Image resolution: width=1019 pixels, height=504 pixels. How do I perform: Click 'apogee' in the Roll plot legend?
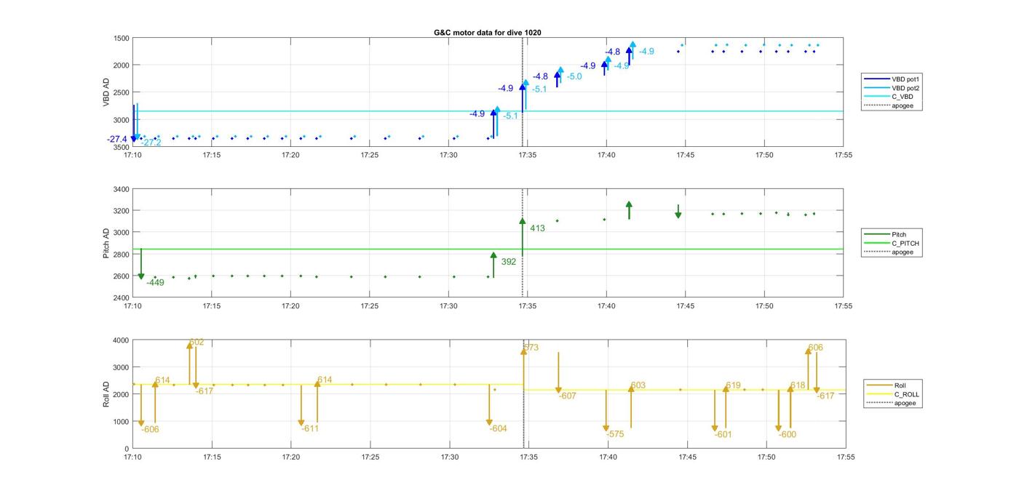coord(905,403)
